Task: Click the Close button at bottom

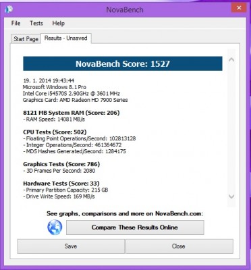Action: (x=179, y=246)
